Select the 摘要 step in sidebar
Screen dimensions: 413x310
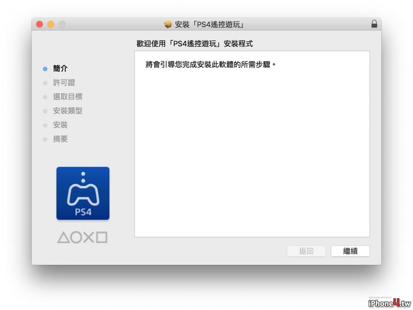(60, 139)
